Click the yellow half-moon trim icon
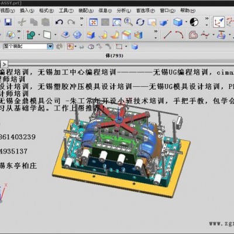The image size is (234, 234). point(104,35)
